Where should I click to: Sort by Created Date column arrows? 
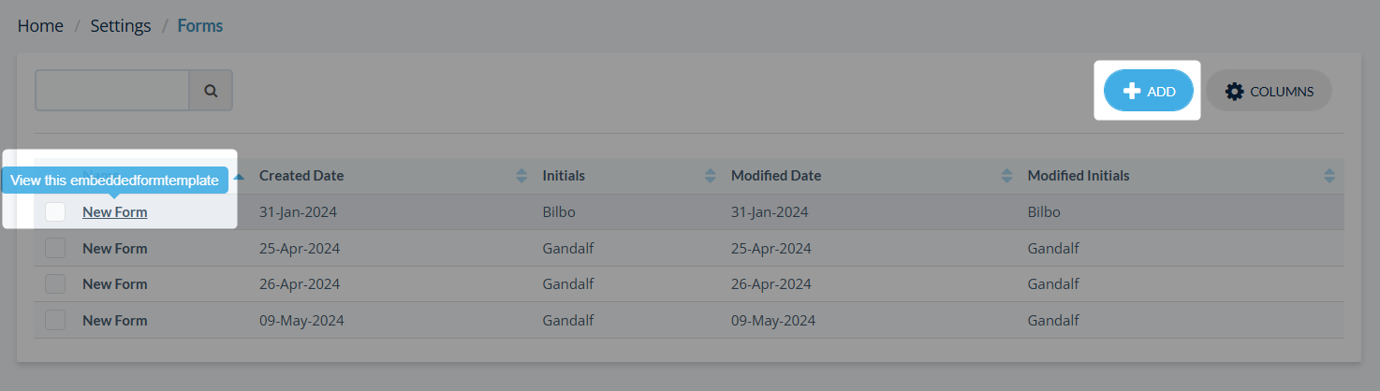click(521, 176)
